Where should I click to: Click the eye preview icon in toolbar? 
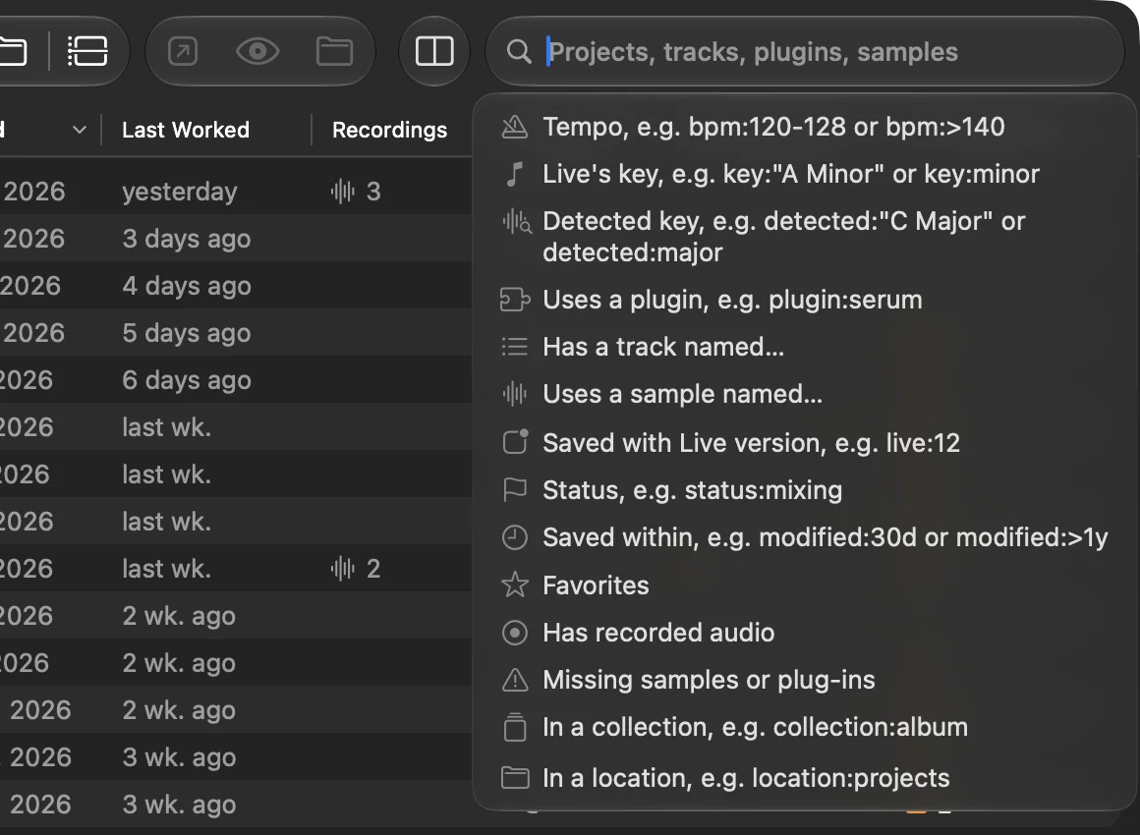[x=257, y=52]
